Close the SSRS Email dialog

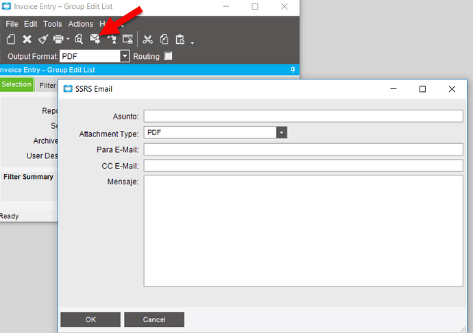[452, 89]
